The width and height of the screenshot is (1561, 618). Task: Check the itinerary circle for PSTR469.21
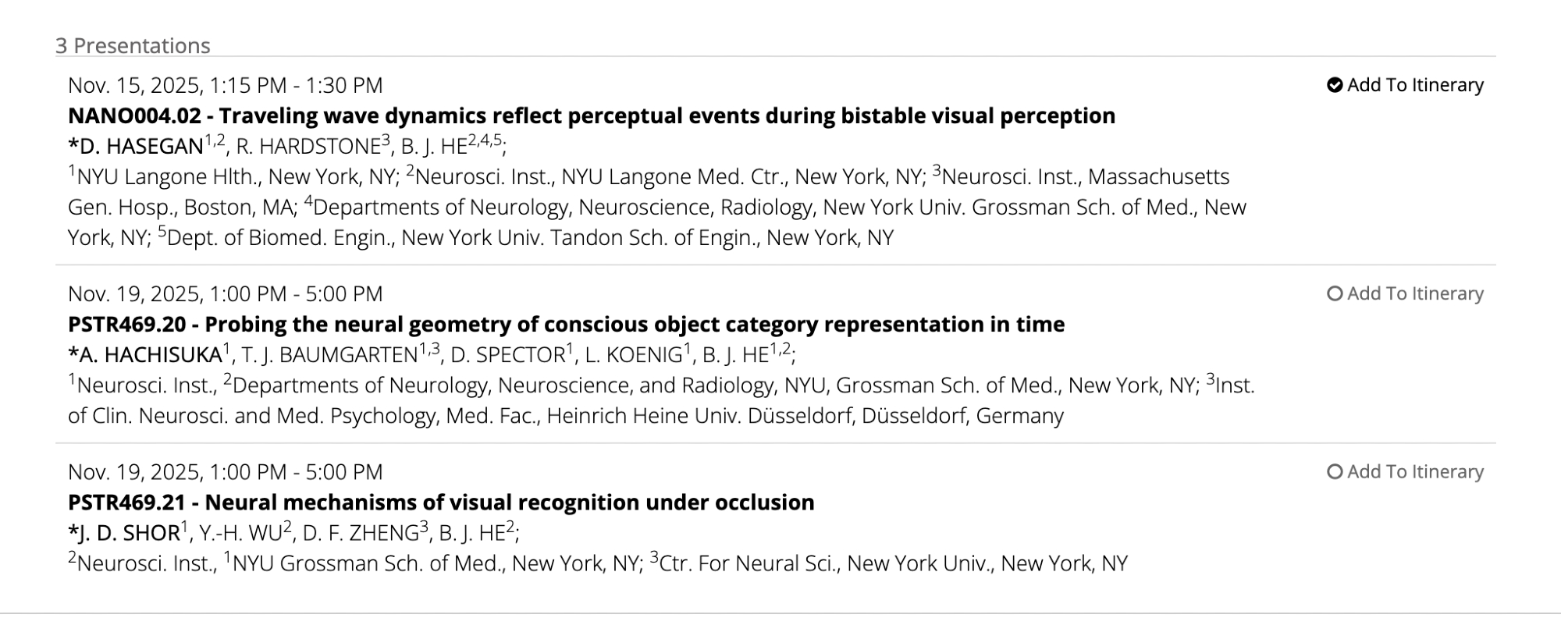tap(1335, 471)
